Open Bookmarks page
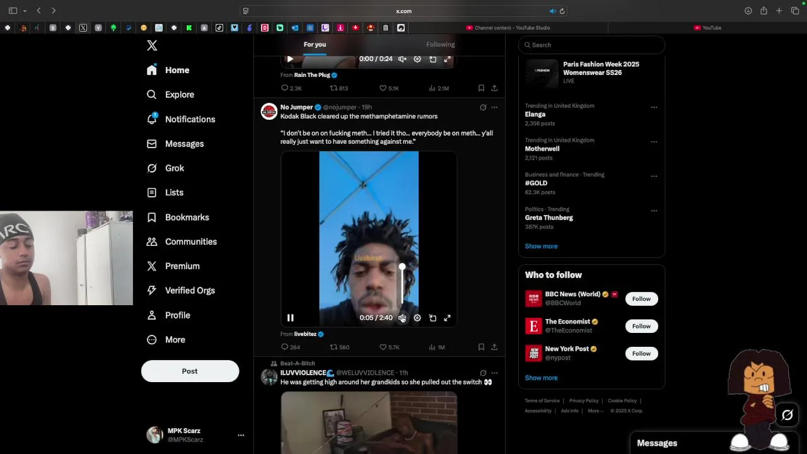This screenshot has height=454, width=807. (x=177, y=217)
